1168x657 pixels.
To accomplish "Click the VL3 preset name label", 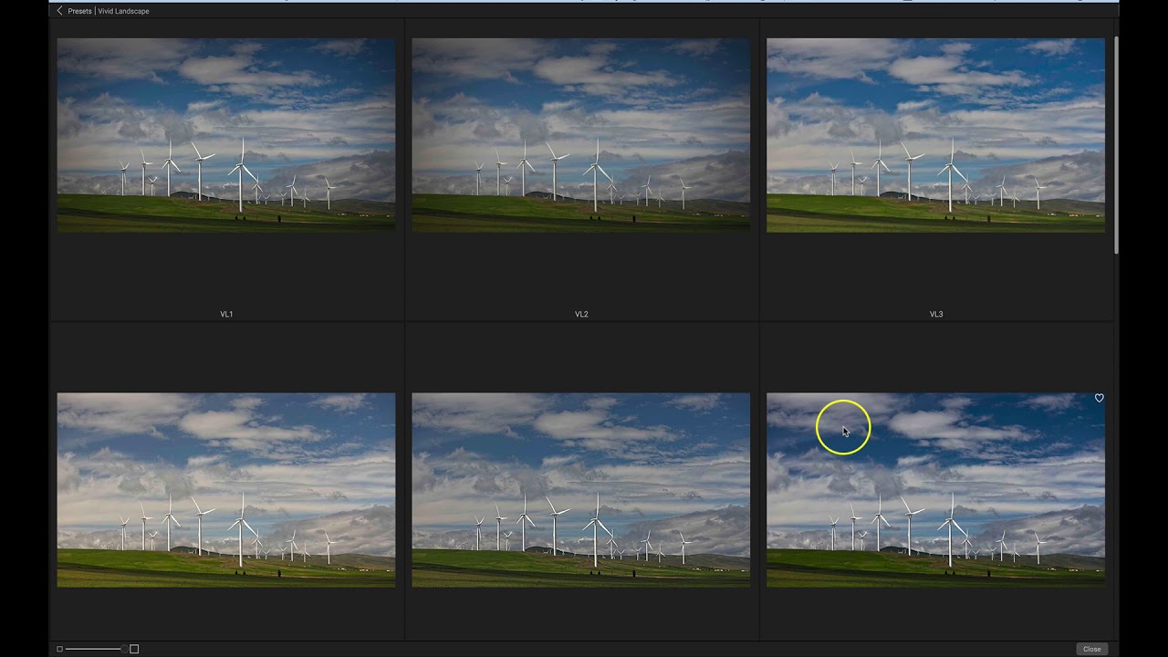I will click(x=935, y=314).
